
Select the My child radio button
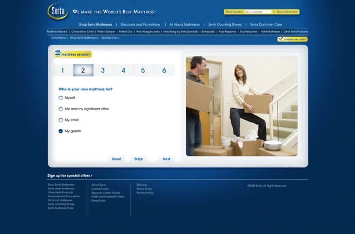(61, 120)
